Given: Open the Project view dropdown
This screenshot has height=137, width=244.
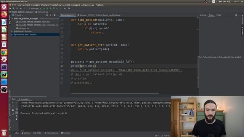Looking at the screenshot, I should [18, 15].
